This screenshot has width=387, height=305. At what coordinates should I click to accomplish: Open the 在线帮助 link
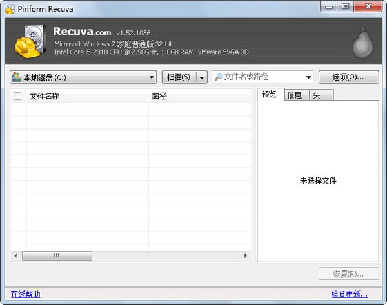tap(25, 294)
